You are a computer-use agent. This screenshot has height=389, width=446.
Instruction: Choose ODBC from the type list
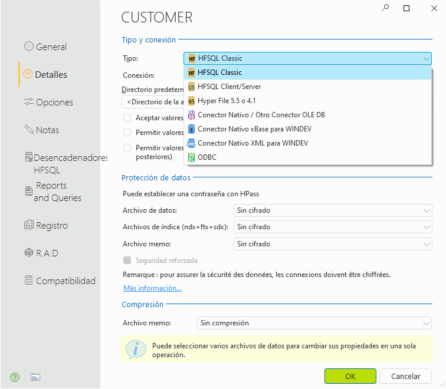308,157
